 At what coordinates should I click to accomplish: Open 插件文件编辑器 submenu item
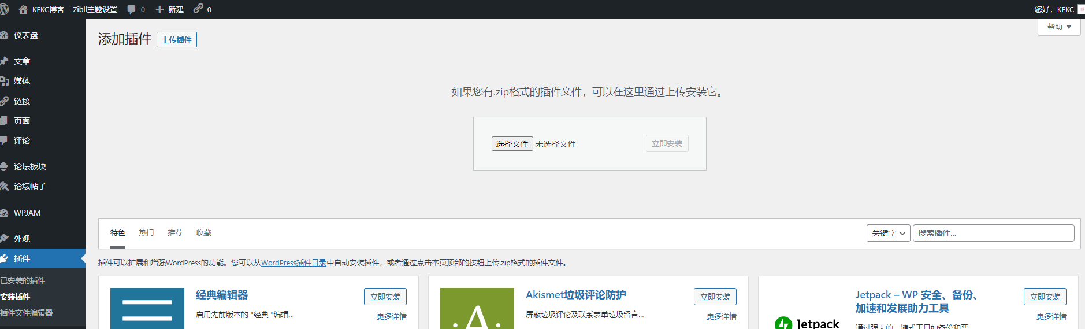[26, 313]
